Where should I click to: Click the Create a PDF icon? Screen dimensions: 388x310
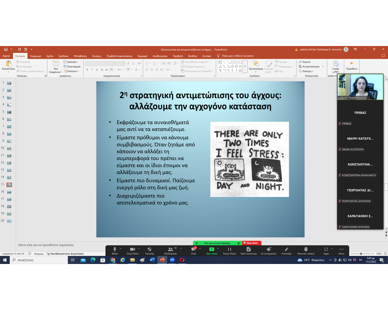pyautogui.click(x=336, y=64)
